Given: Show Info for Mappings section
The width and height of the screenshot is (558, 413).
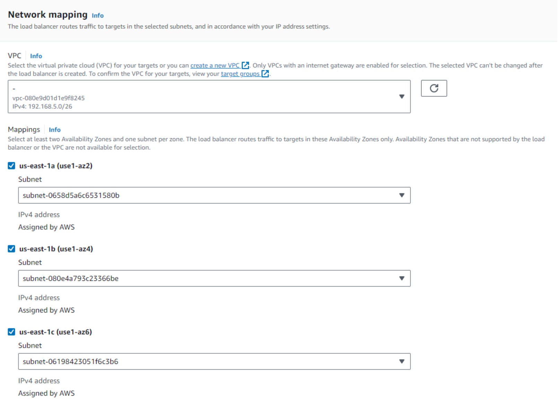Looking at the screenshot, I should (54, 130).
